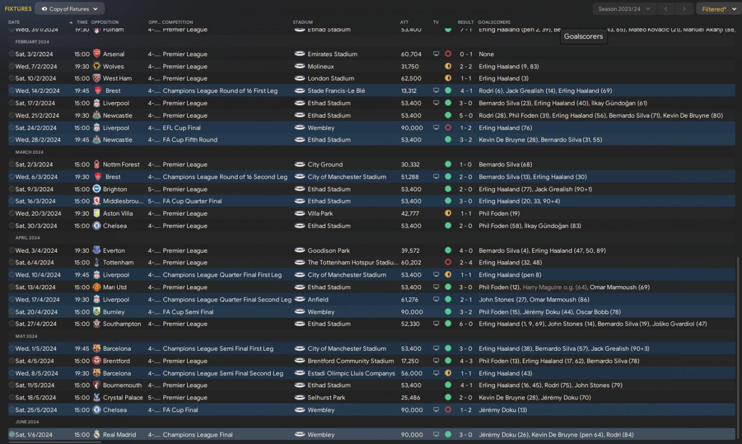742x444 pixels.
Task: Click the green win indicator for the Real Madrid match
Action: point(448,435)
